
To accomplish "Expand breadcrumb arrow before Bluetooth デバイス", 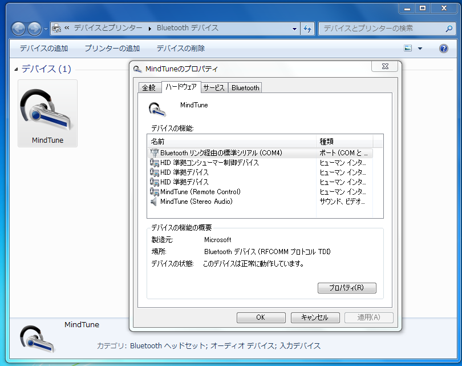I will click(150, 29).
